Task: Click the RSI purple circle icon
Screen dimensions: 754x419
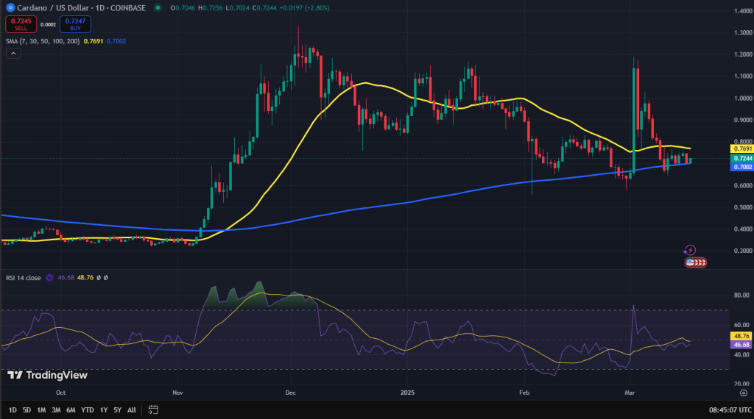Action: pos(49,277)
